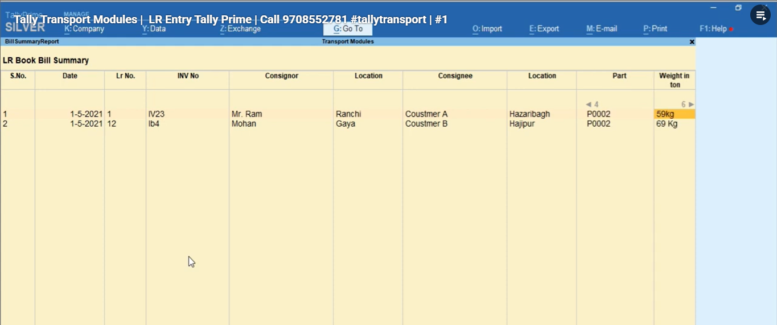Click P0002 part in Hajipur row
The image size is (777, 325).
pyautogui.click(x=598, y=124)
